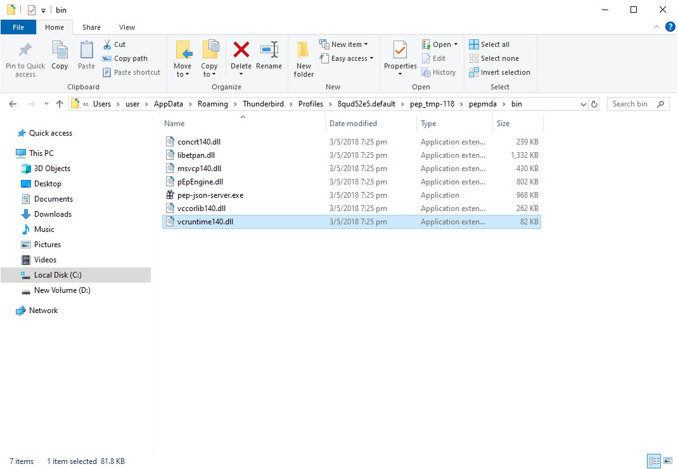Click Paste shortcut option
678x469 pixels.
pos(132,72)
